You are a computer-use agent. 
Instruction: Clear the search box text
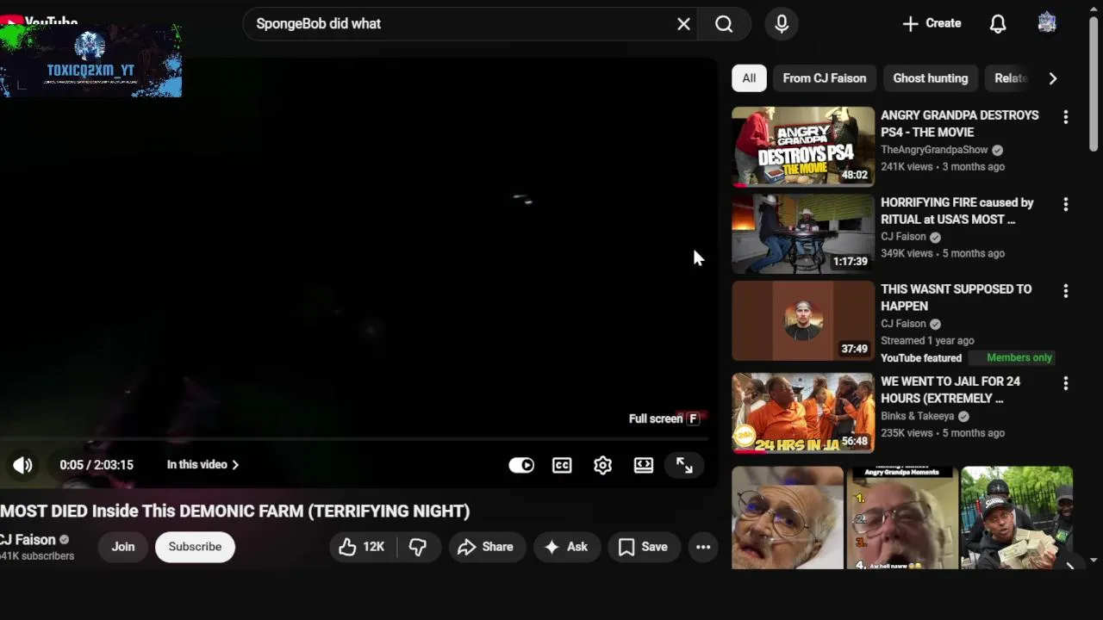tap(683, 24)
